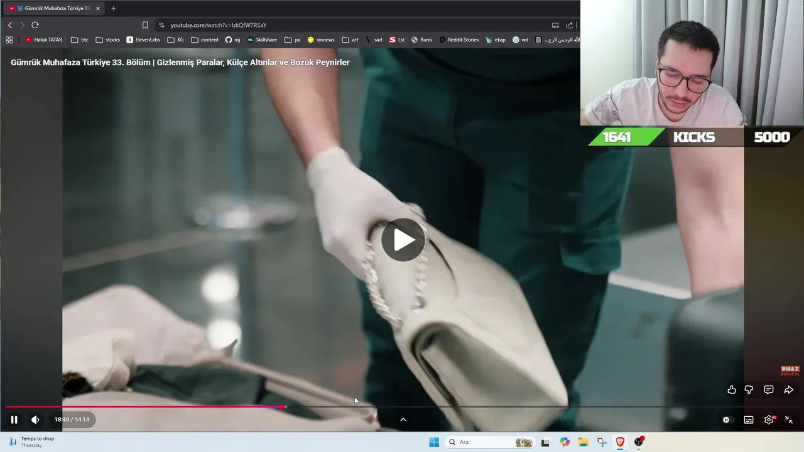Close the Gümrük Muhafaza Türkiye tab
The width and height of the screenshot is (804, 452).
[x=97, y=8]
